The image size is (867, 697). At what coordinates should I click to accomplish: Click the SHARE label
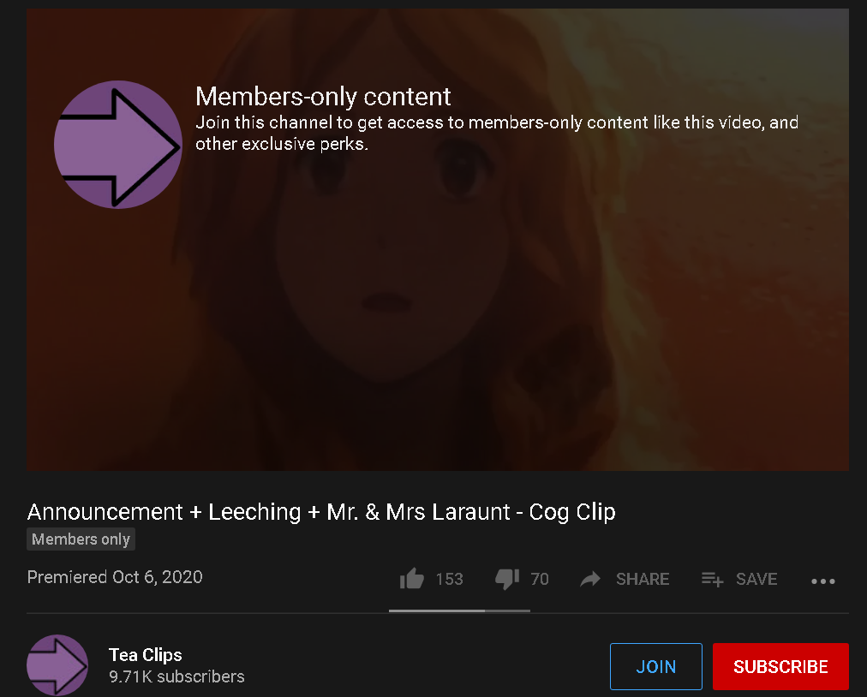point(643,579)
